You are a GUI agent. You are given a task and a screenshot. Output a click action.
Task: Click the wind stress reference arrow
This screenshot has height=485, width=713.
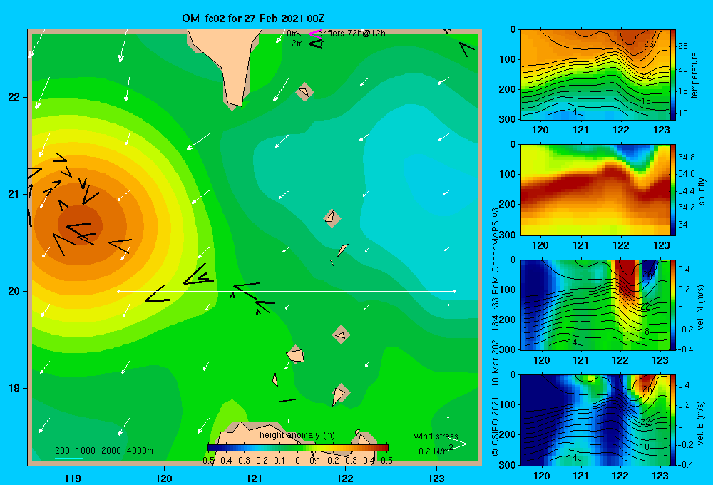[438, 444]
